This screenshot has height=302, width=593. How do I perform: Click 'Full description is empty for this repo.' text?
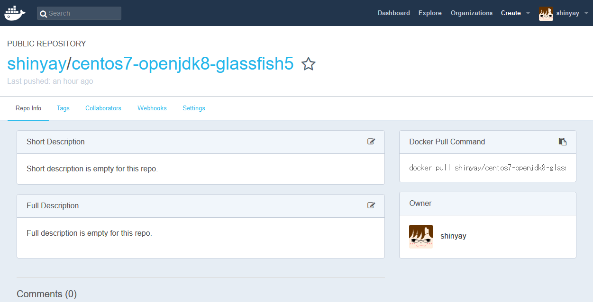(89, 233)
